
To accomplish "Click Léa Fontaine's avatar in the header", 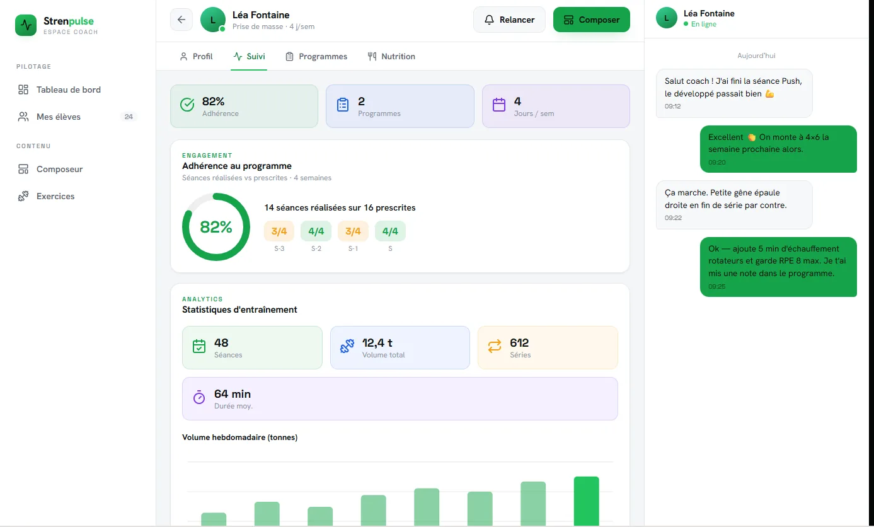I will click(213, 20).
